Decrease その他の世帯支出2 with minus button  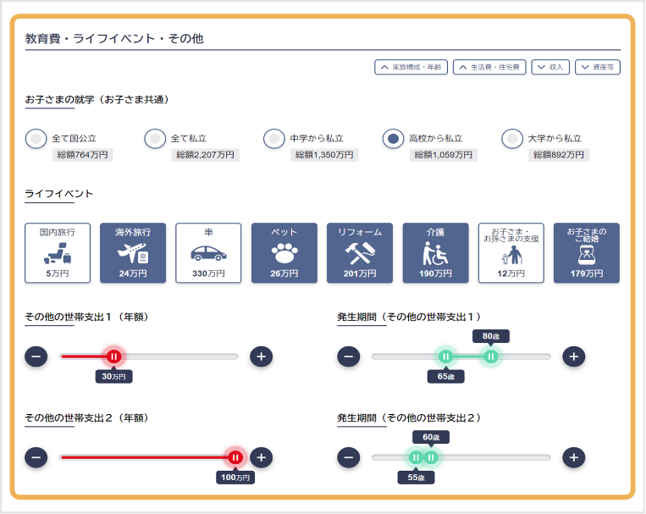tap(36, 457)
